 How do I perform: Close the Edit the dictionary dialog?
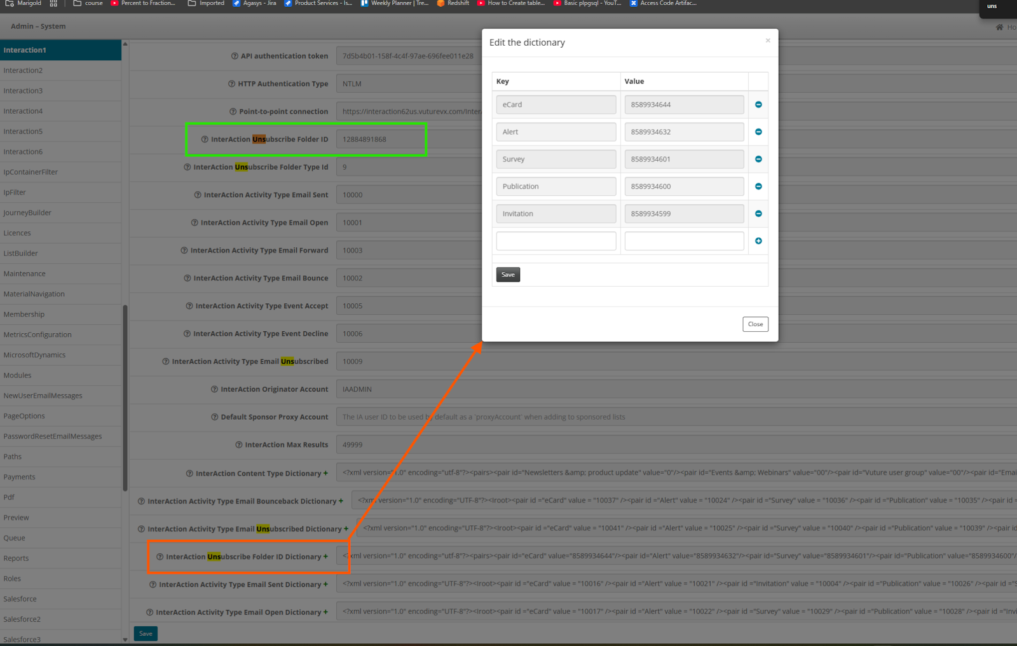(x=755, y=324)
